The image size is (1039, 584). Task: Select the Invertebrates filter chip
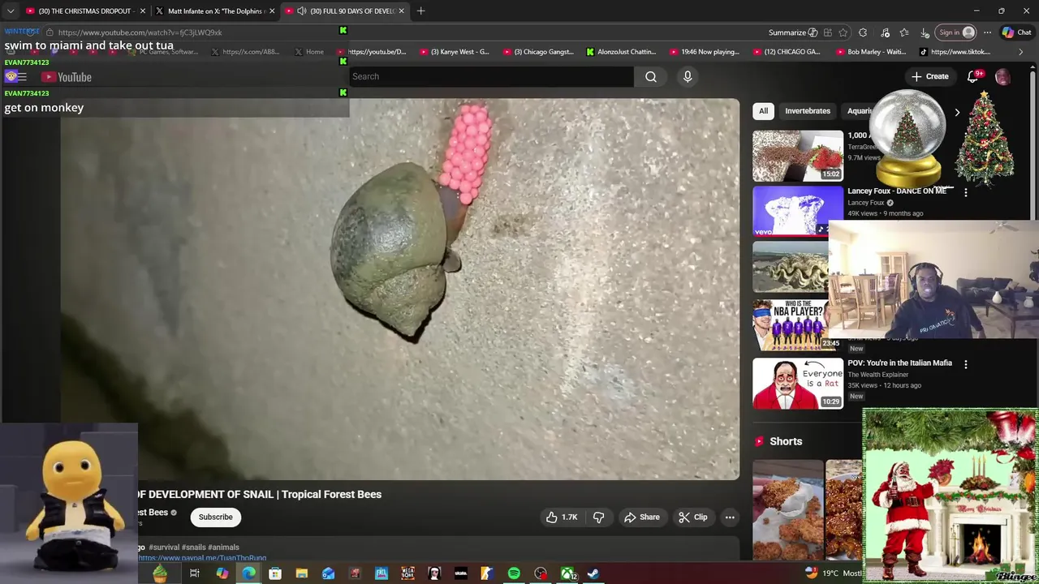808,111
